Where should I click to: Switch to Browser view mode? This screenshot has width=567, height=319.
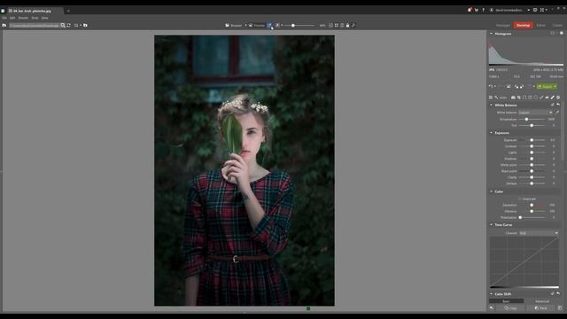tap(234, 26)
